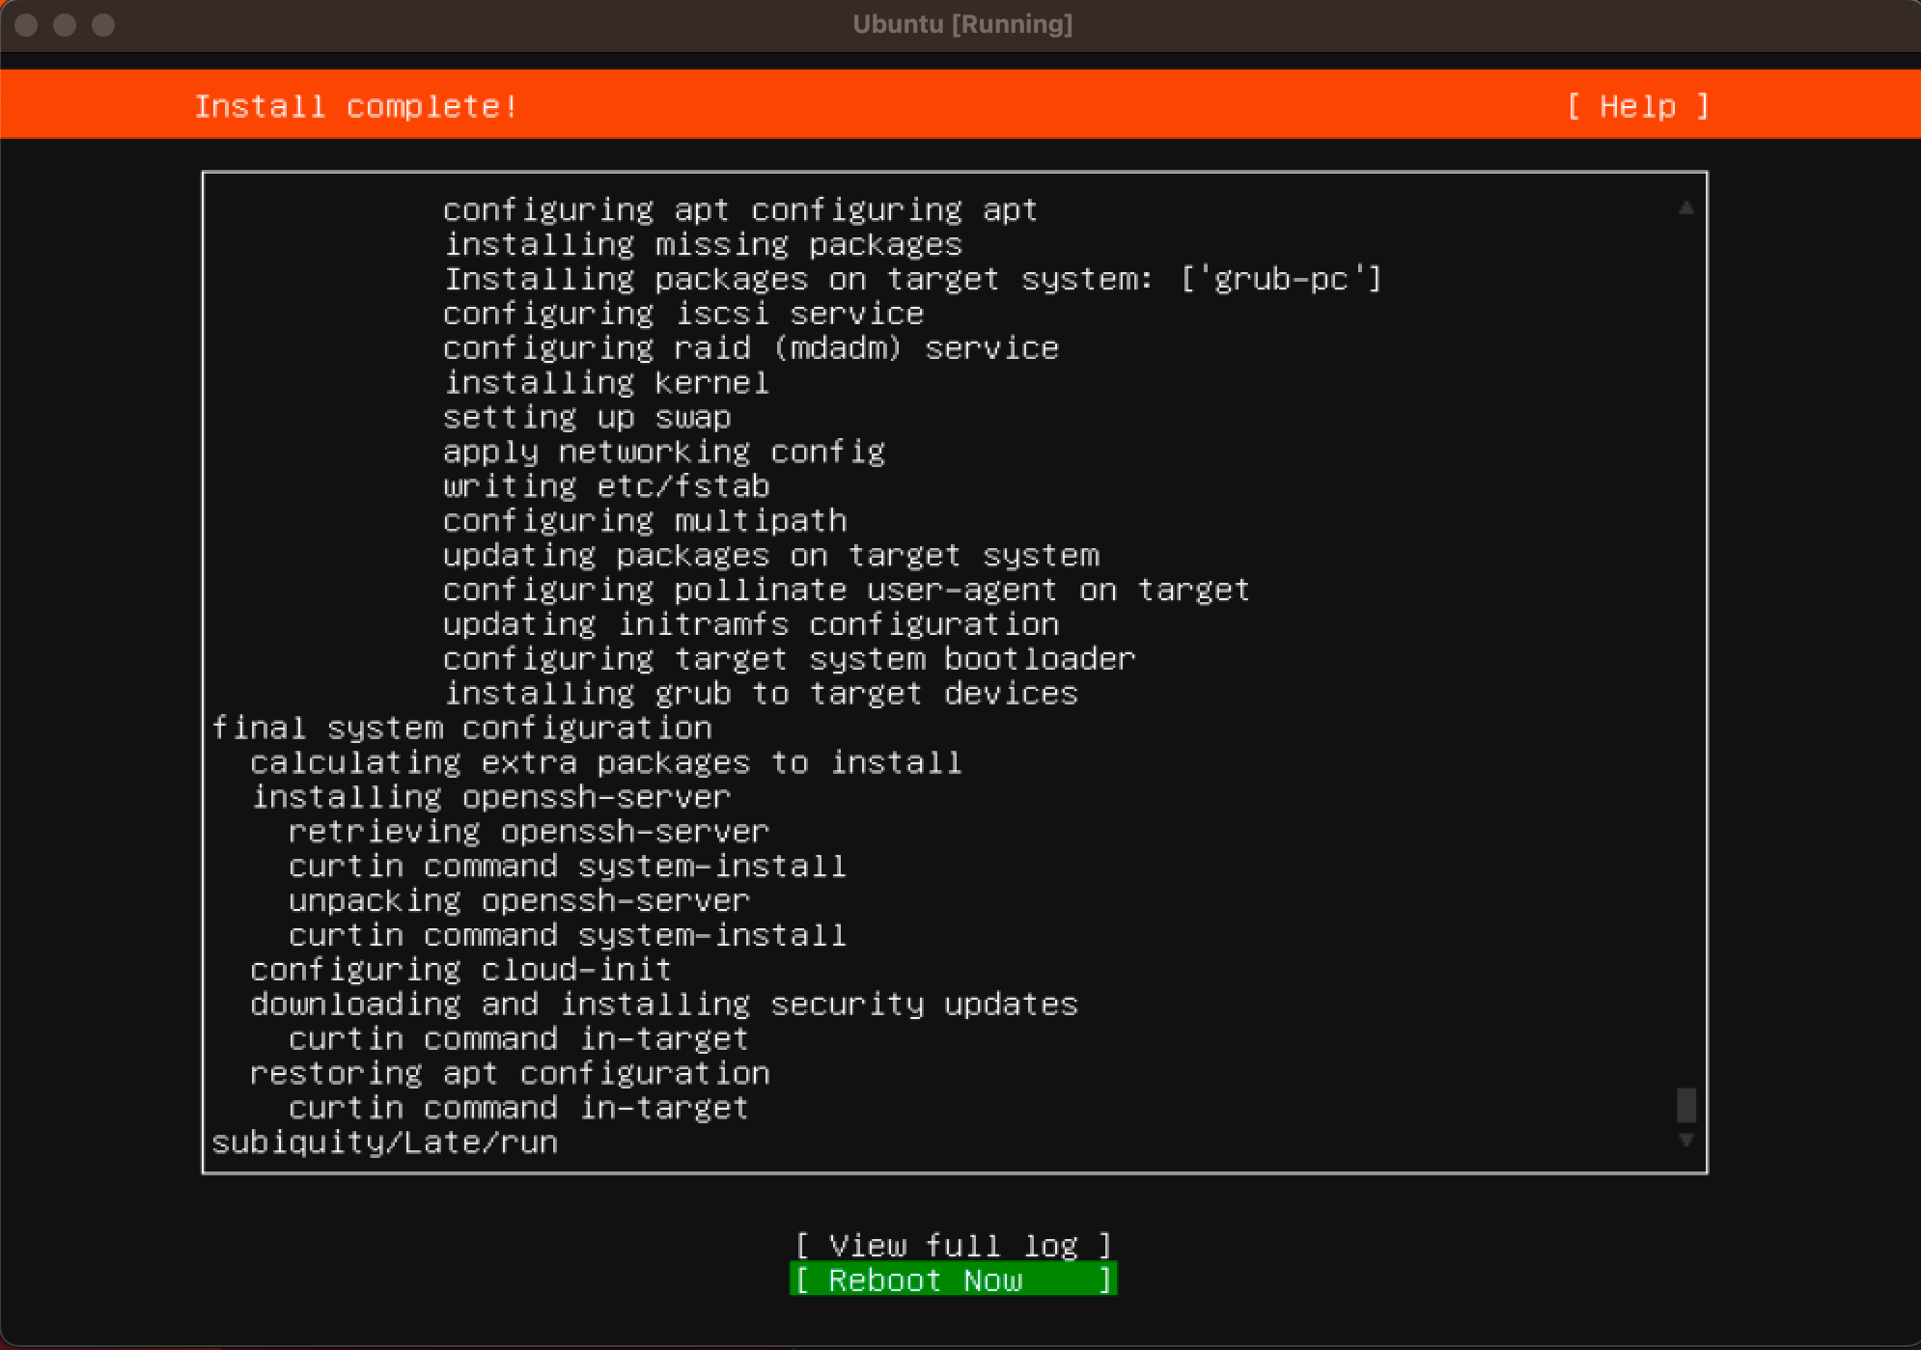The image size is (1921, 1350).
Task: Click the scrollbar track above the thumb
Action: [1685, 627]
